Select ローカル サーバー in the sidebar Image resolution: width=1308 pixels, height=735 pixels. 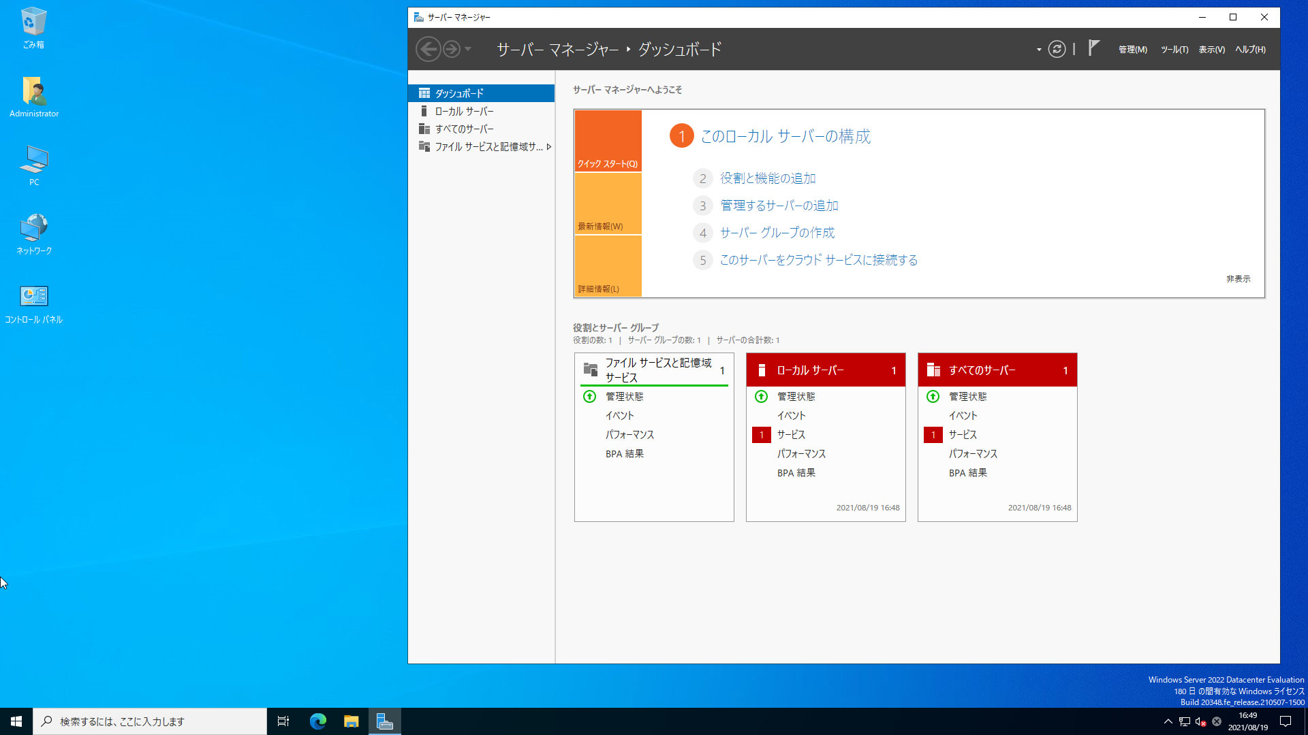[x=481, y=111]
